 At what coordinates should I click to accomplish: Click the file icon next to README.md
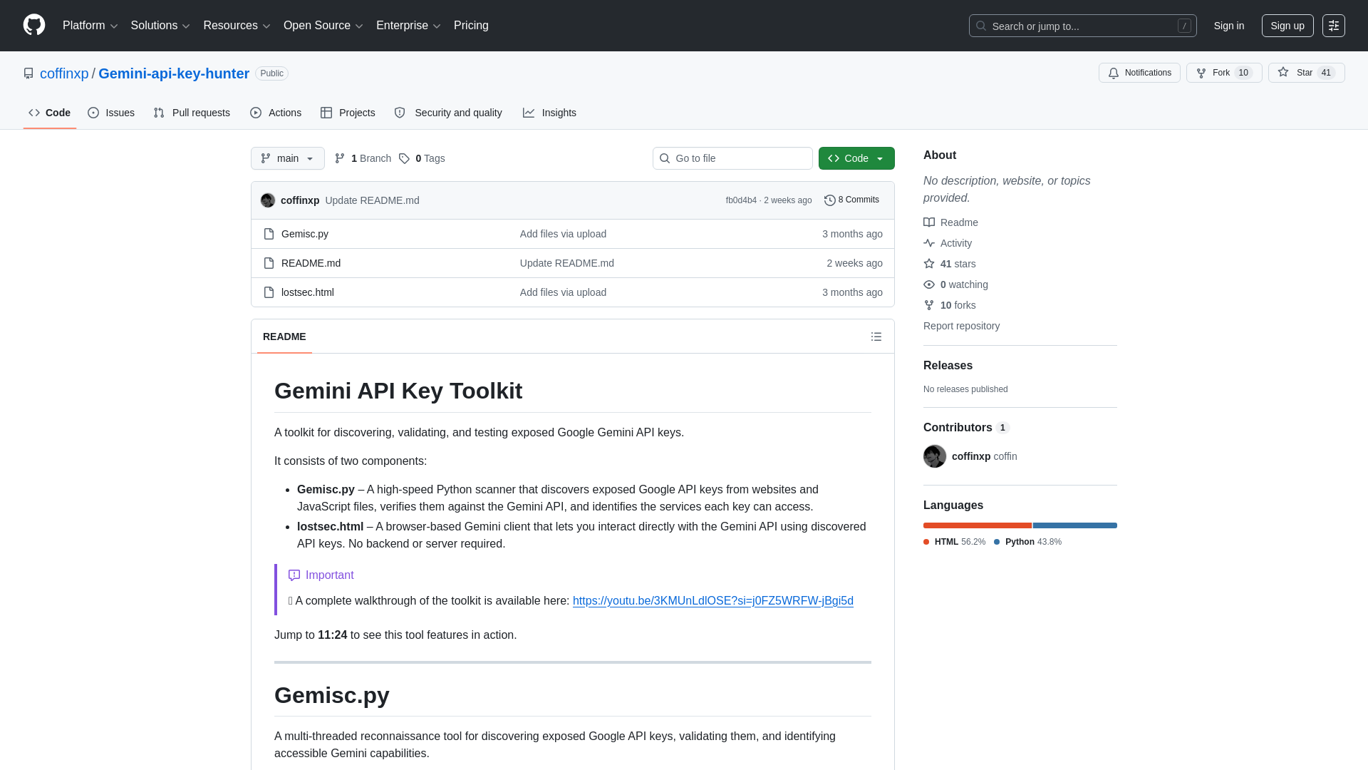click(x=269, y=263)
